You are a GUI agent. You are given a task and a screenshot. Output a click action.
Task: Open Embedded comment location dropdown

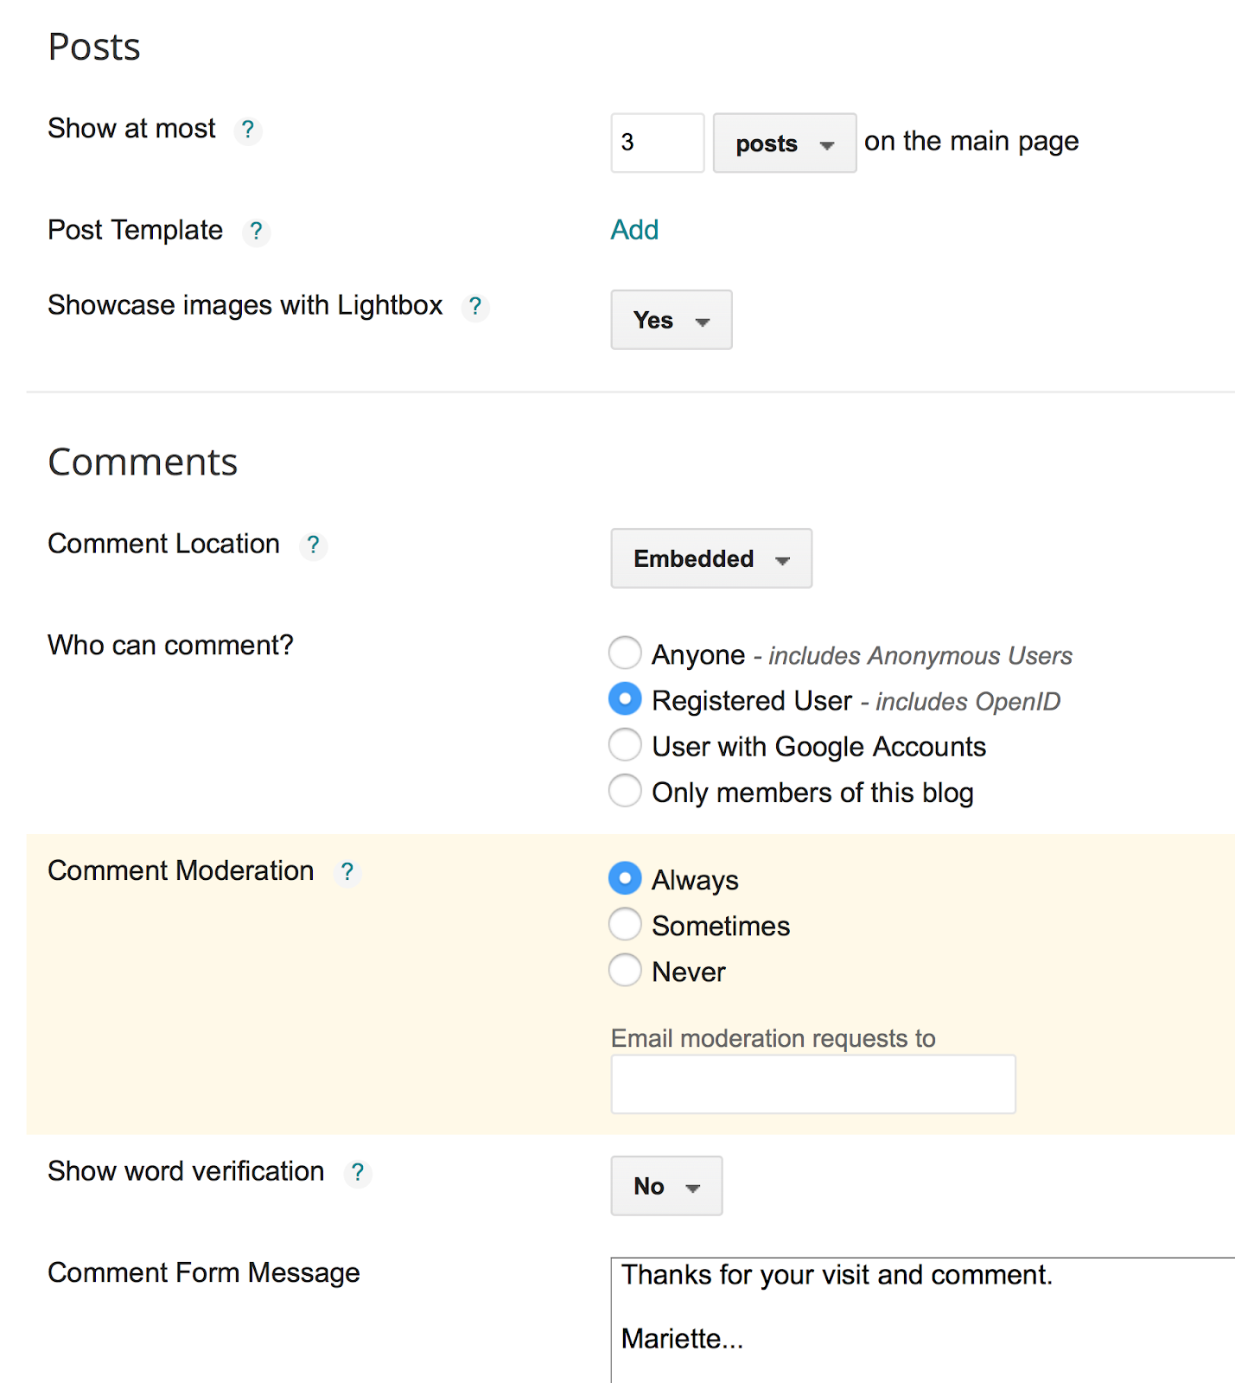[x=710, y=559]
